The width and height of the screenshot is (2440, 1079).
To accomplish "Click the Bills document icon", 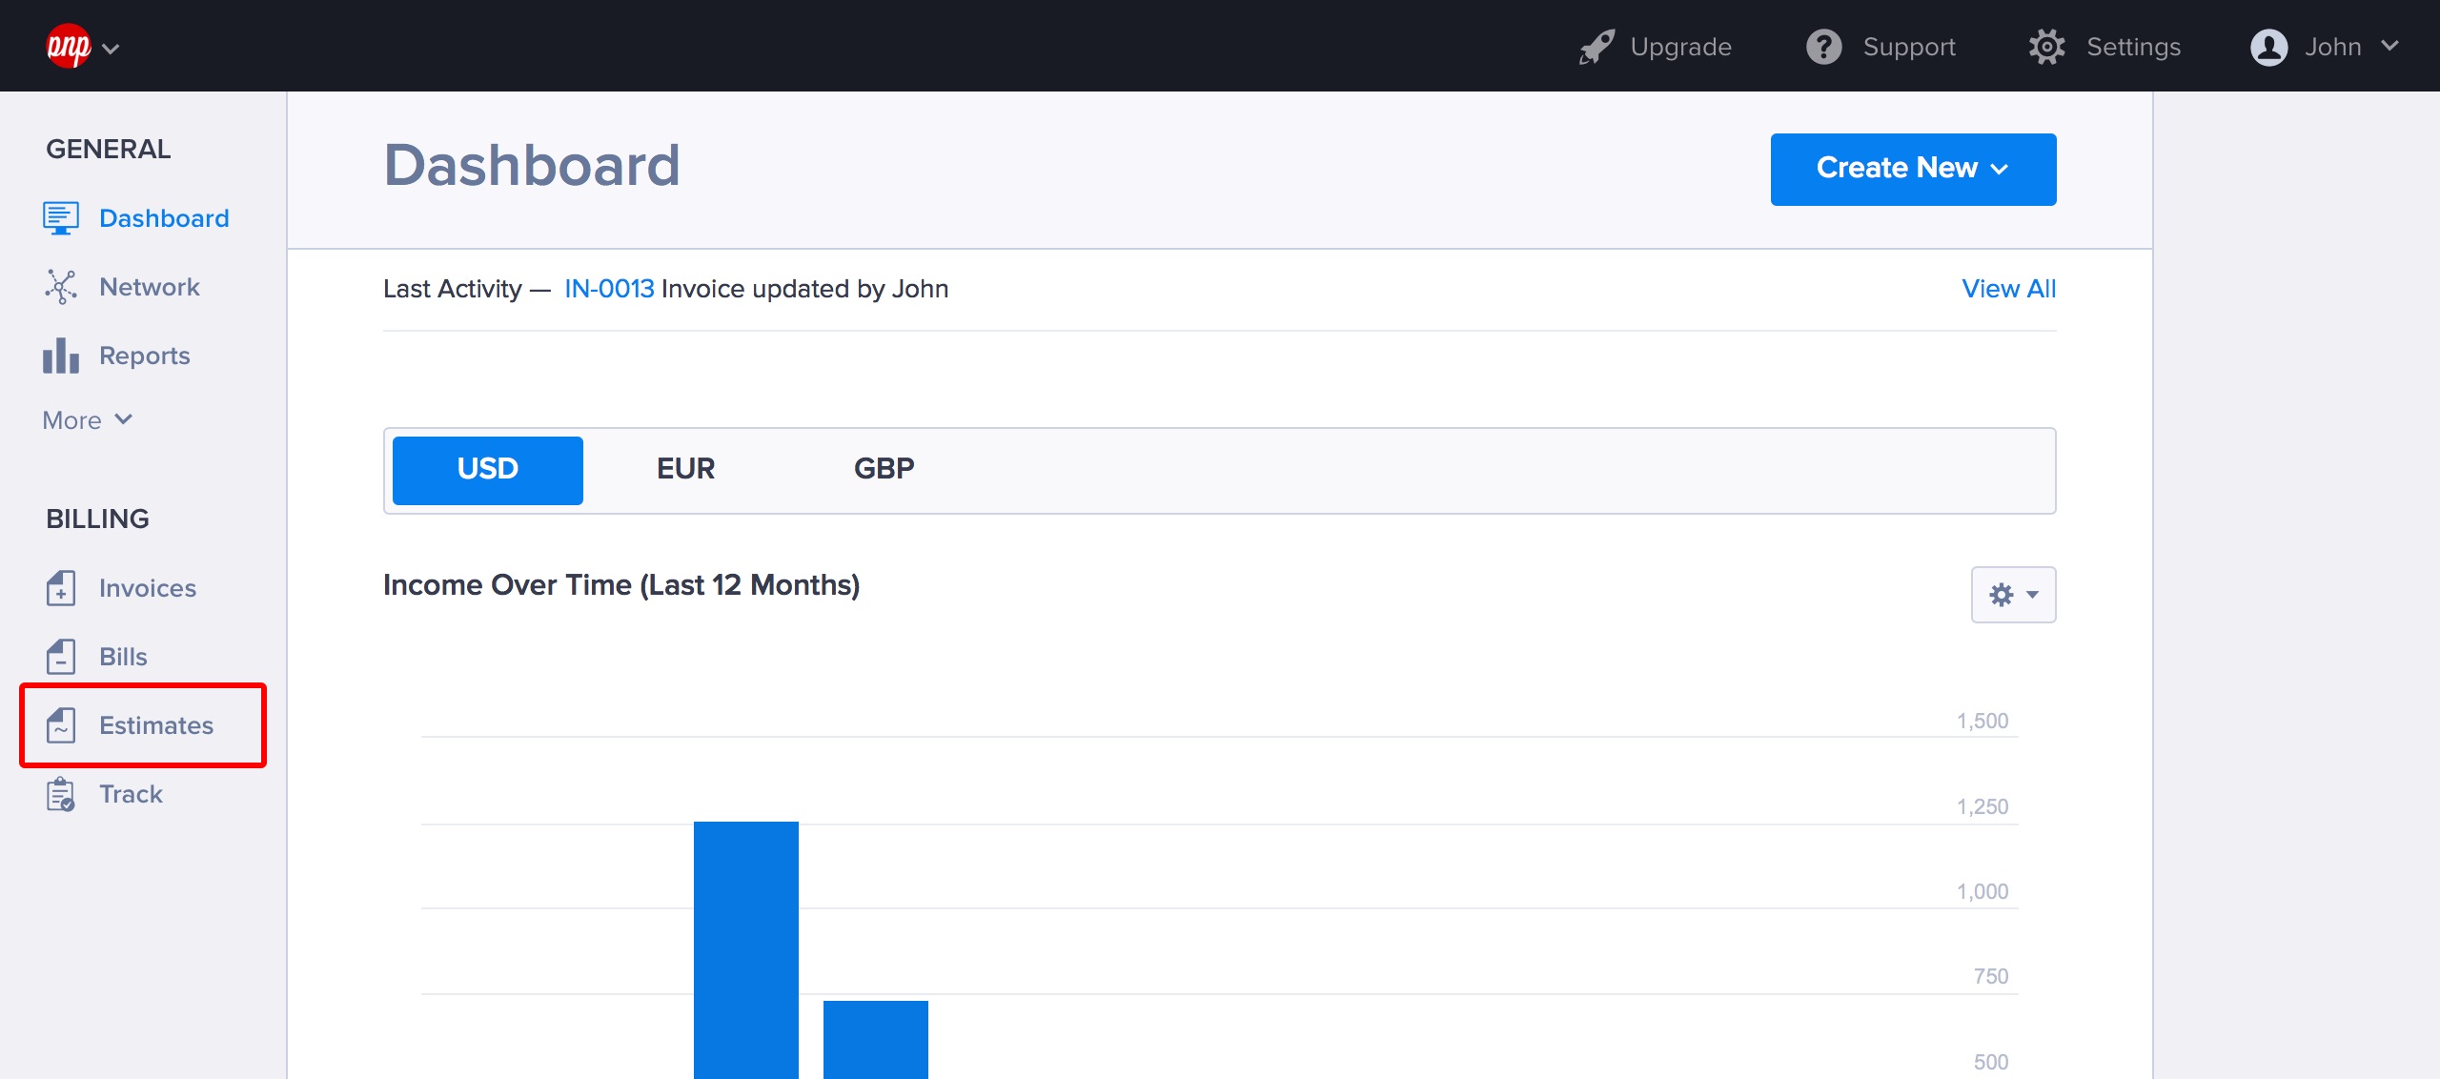I will (61, 657).
